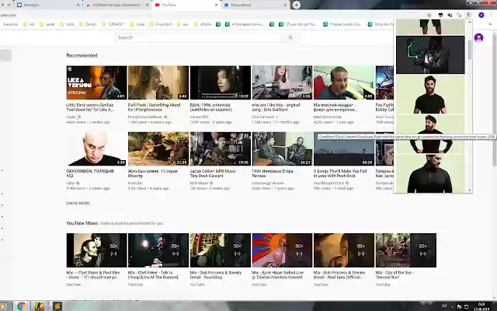The height and width of the screenshot is (311, 497).
Task: Click the NPR Music channel name
Action: tap(199, 183)
